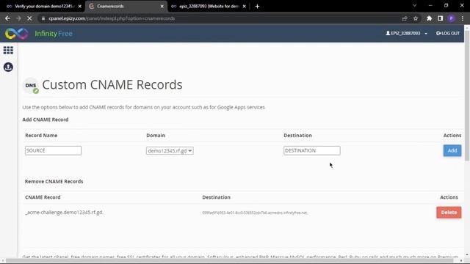Open the apps grid icon in sidebar
This screenshot has height=264, width=470.
pyautogui.click(x=8, y=50)
